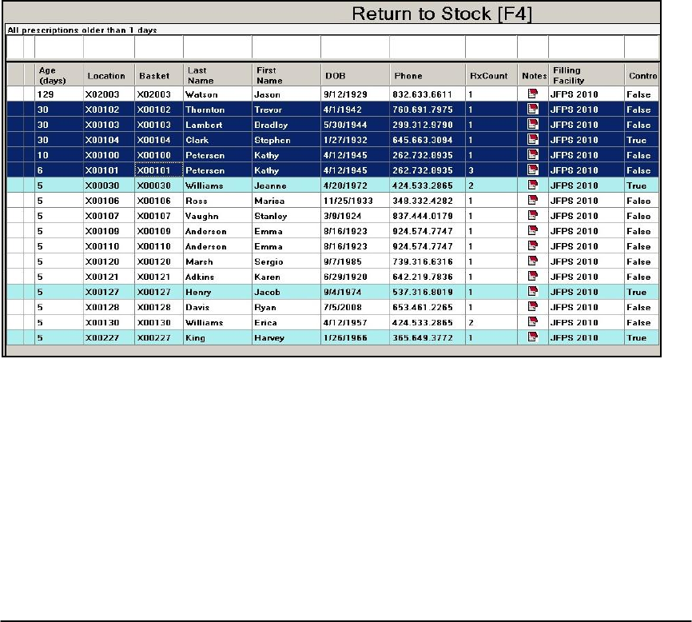Open notes icon in basket X00110 row
Screen dimensions: 692x622
[x=533, y=246]
